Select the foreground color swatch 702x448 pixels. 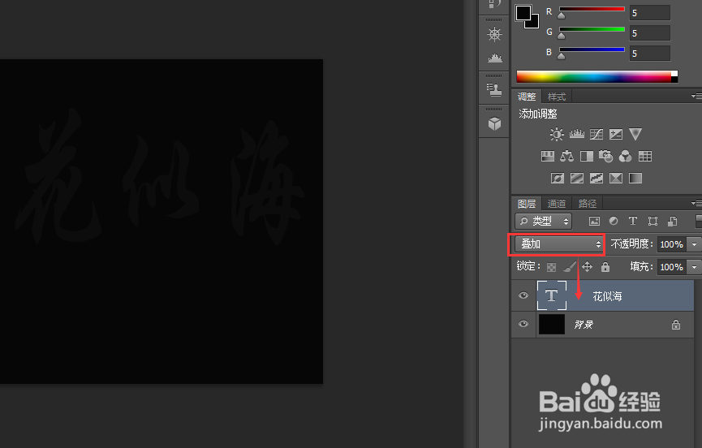pos(523,12)
